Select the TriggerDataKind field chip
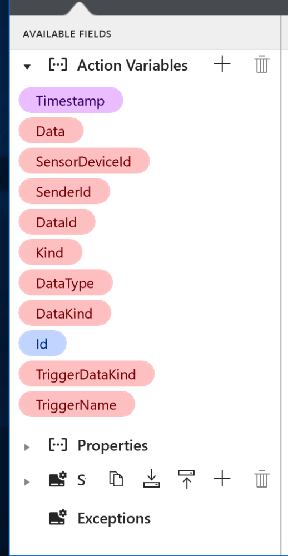Screen dimensions: 288x556 [x=87, y=374]
